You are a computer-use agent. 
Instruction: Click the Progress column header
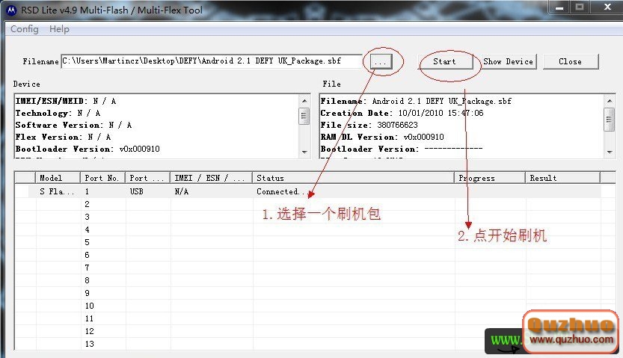point(491,178)
